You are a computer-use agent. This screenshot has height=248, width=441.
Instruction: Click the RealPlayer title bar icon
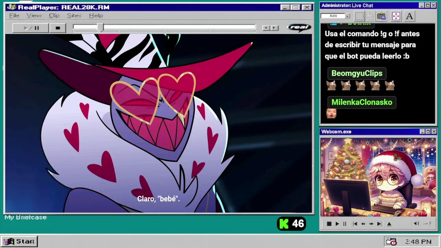[11, 7]
